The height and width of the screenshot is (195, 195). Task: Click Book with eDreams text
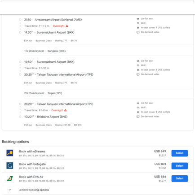(32, 152)
